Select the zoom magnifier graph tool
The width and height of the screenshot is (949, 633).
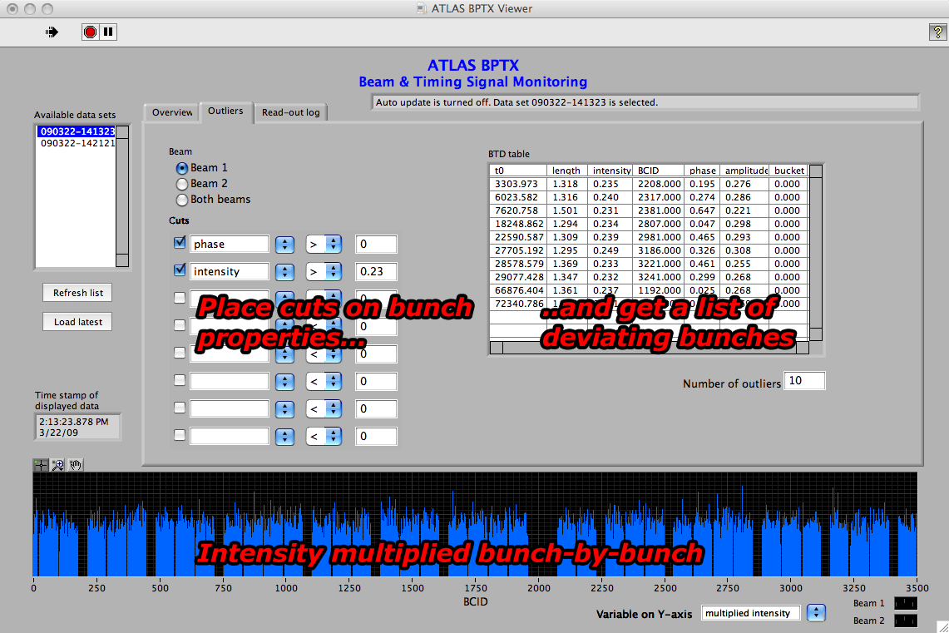point(57,465)
